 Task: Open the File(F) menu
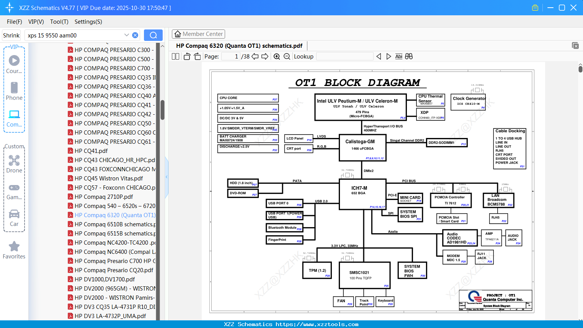[x=15, y=22]
